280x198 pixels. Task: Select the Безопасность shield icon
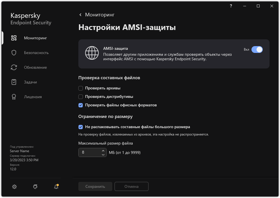pyautogui.click(x=13, y=52)
